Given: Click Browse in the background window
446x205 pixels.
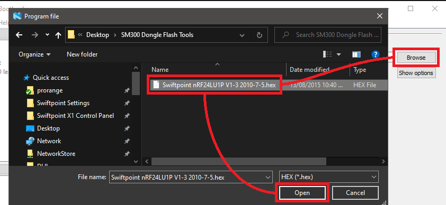Looking at the screenshot, I should pyautogui.click(x=416, y=58).
